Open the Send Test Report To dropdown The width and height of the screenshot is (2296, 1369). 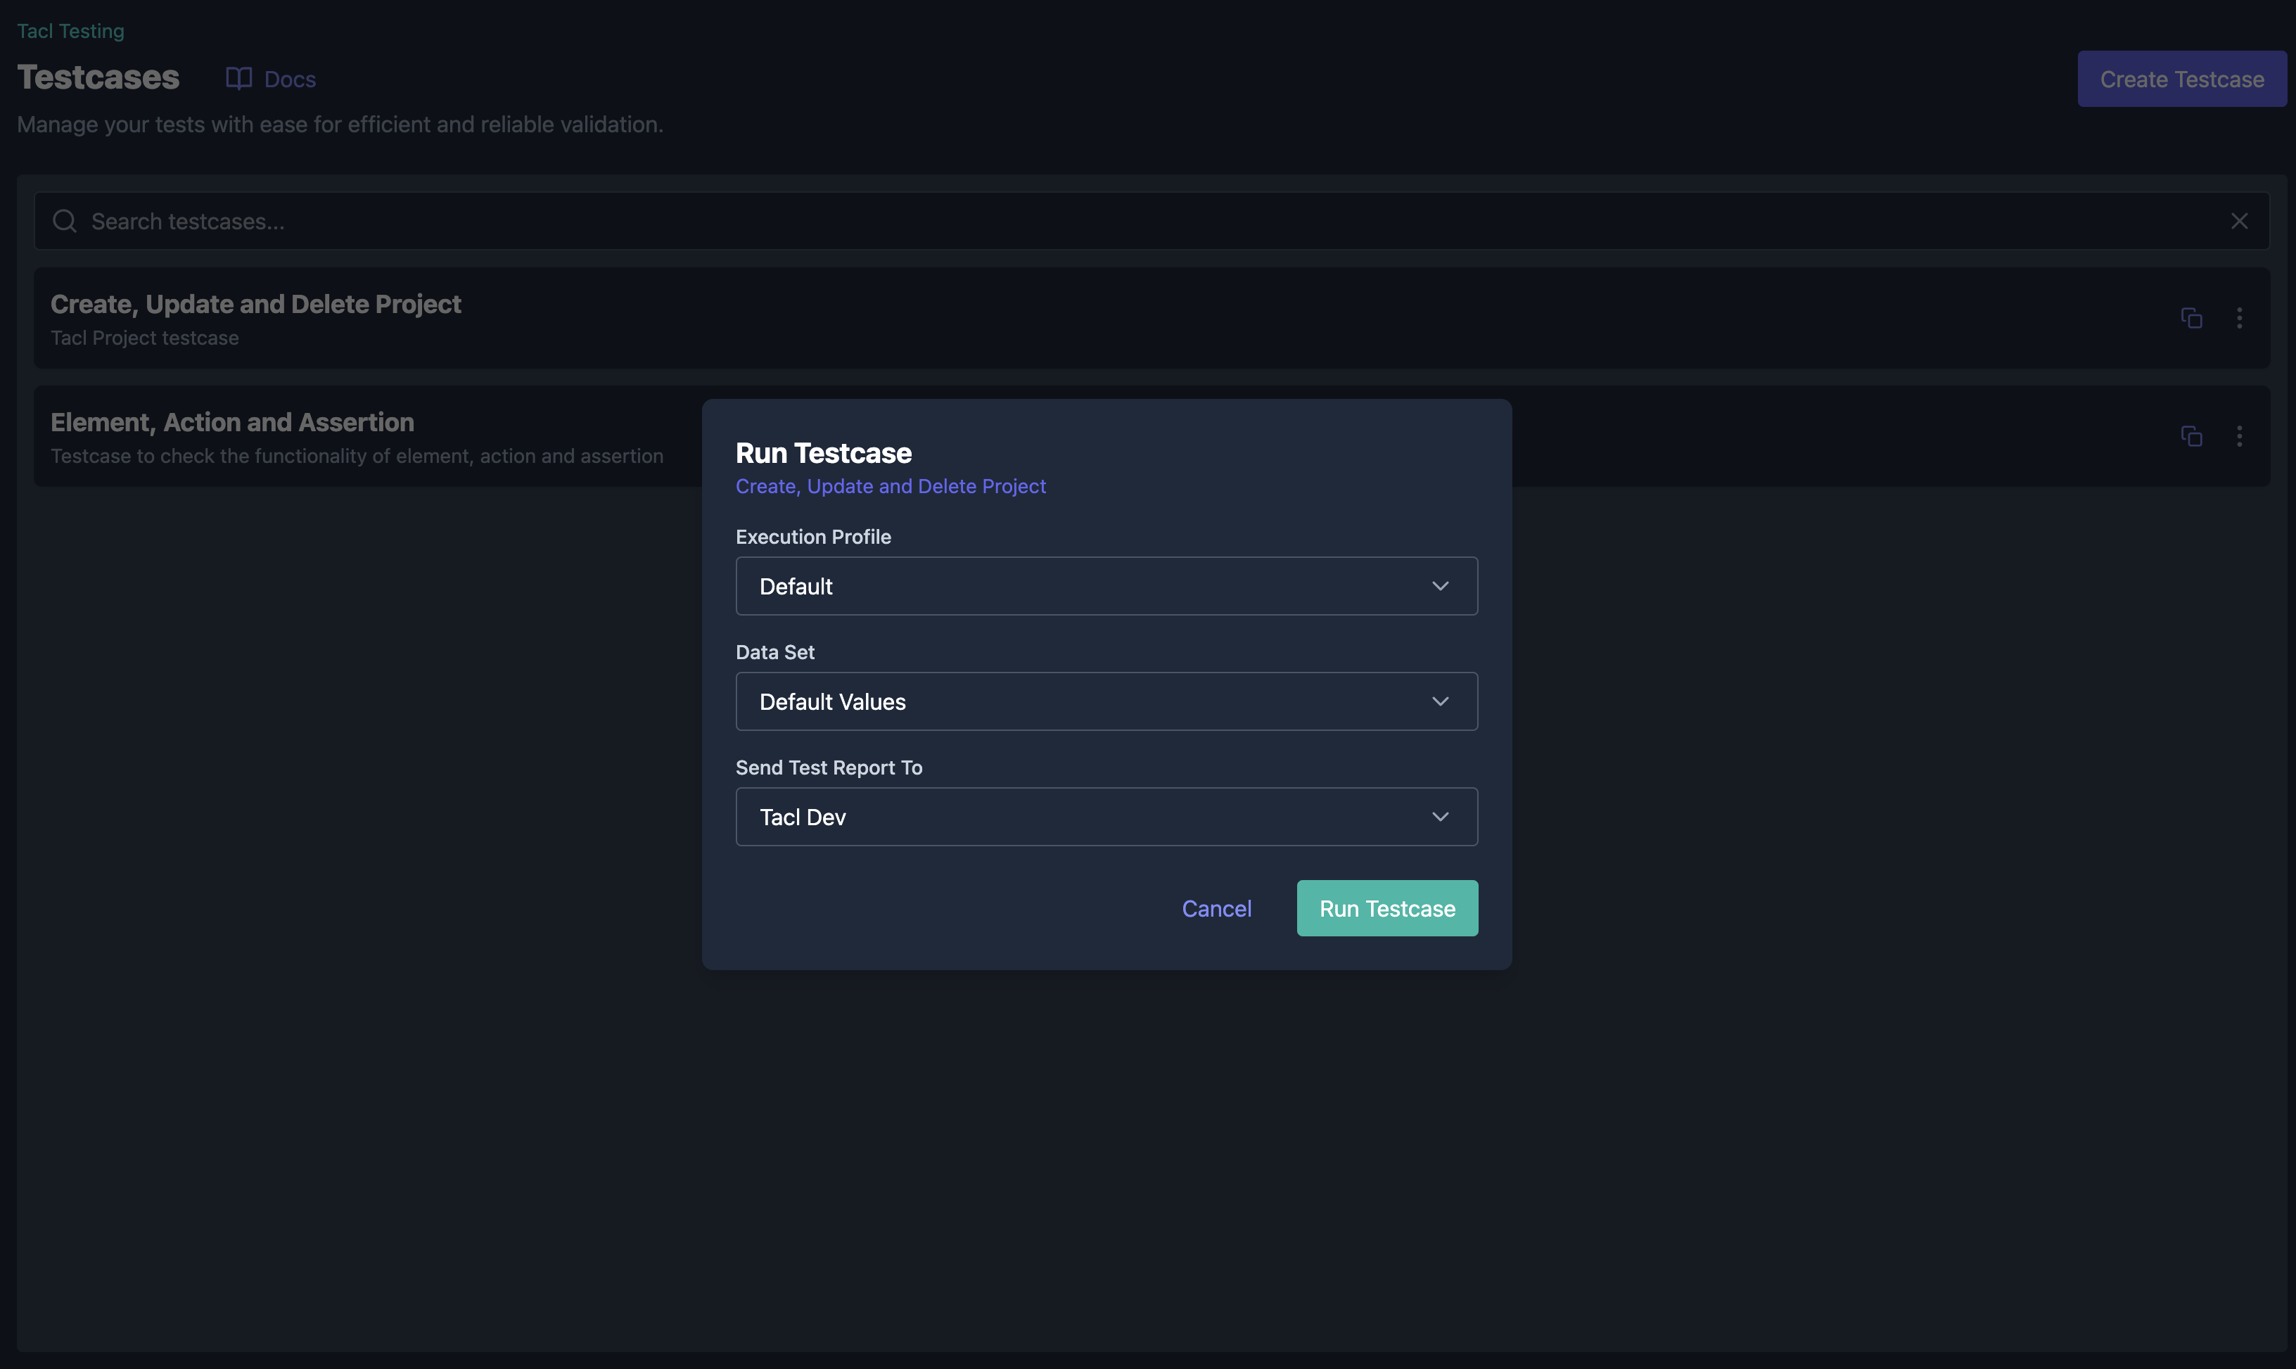[x=1106, y=817]
